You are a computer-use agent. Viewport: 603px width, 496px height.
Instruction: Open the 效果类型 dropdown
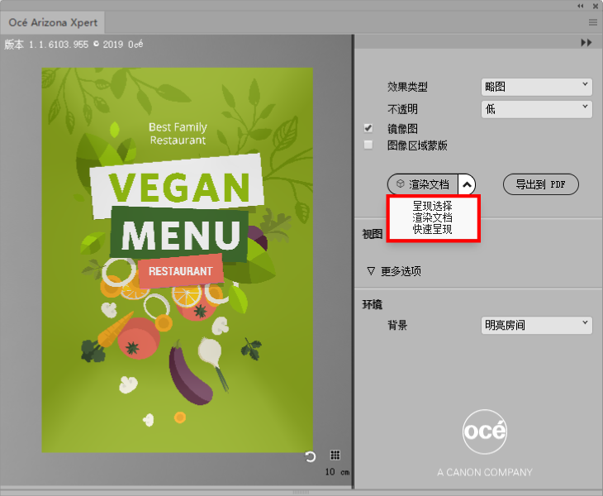pos(537,87)
